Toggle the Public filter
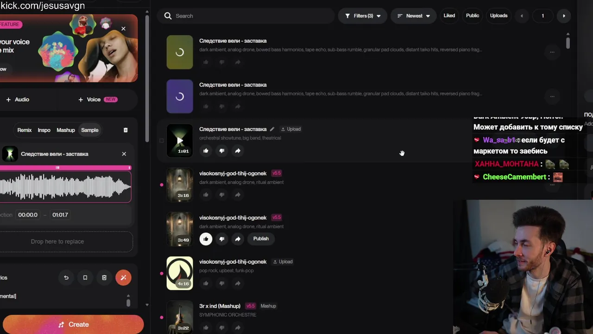Image resolution: width=593 pixels, height=334 pixels. click(473, 16)
